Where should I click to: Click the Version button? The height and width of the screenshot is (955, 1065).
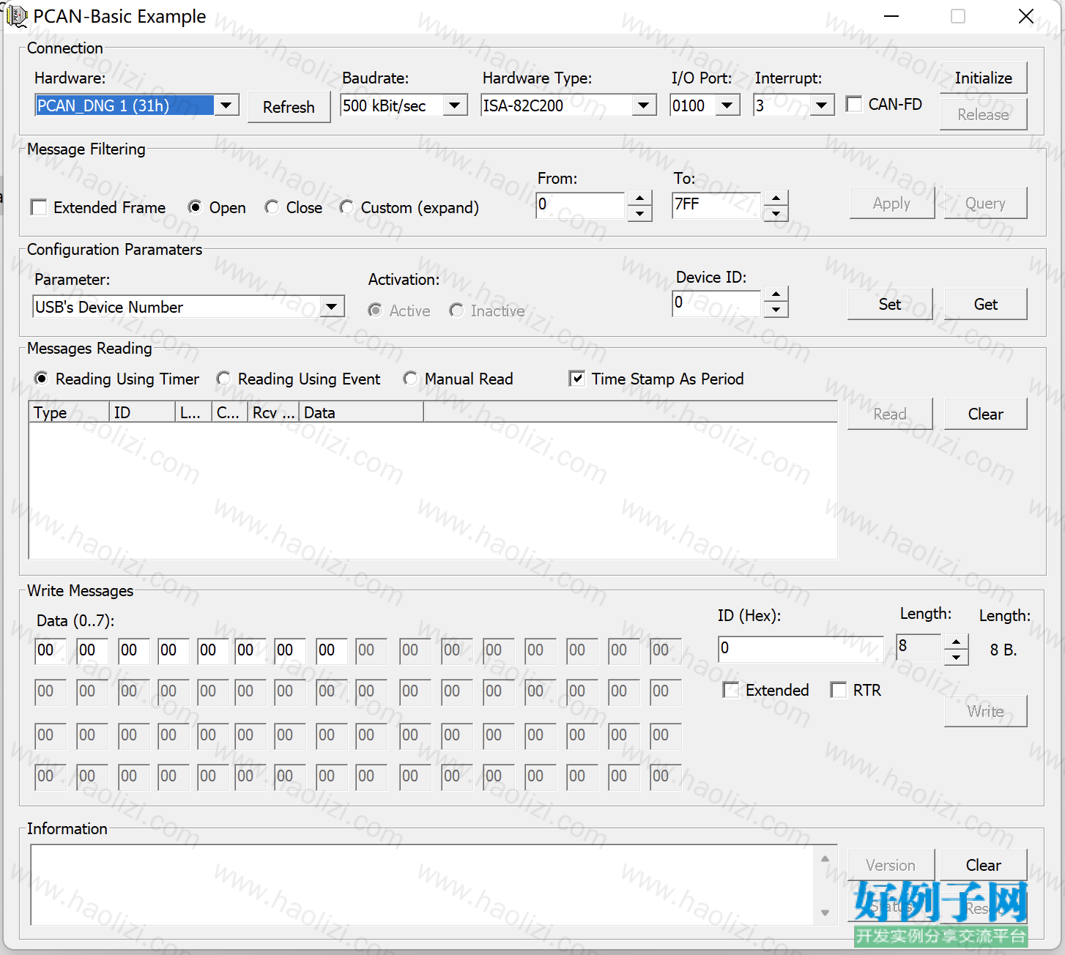[891, 865]
